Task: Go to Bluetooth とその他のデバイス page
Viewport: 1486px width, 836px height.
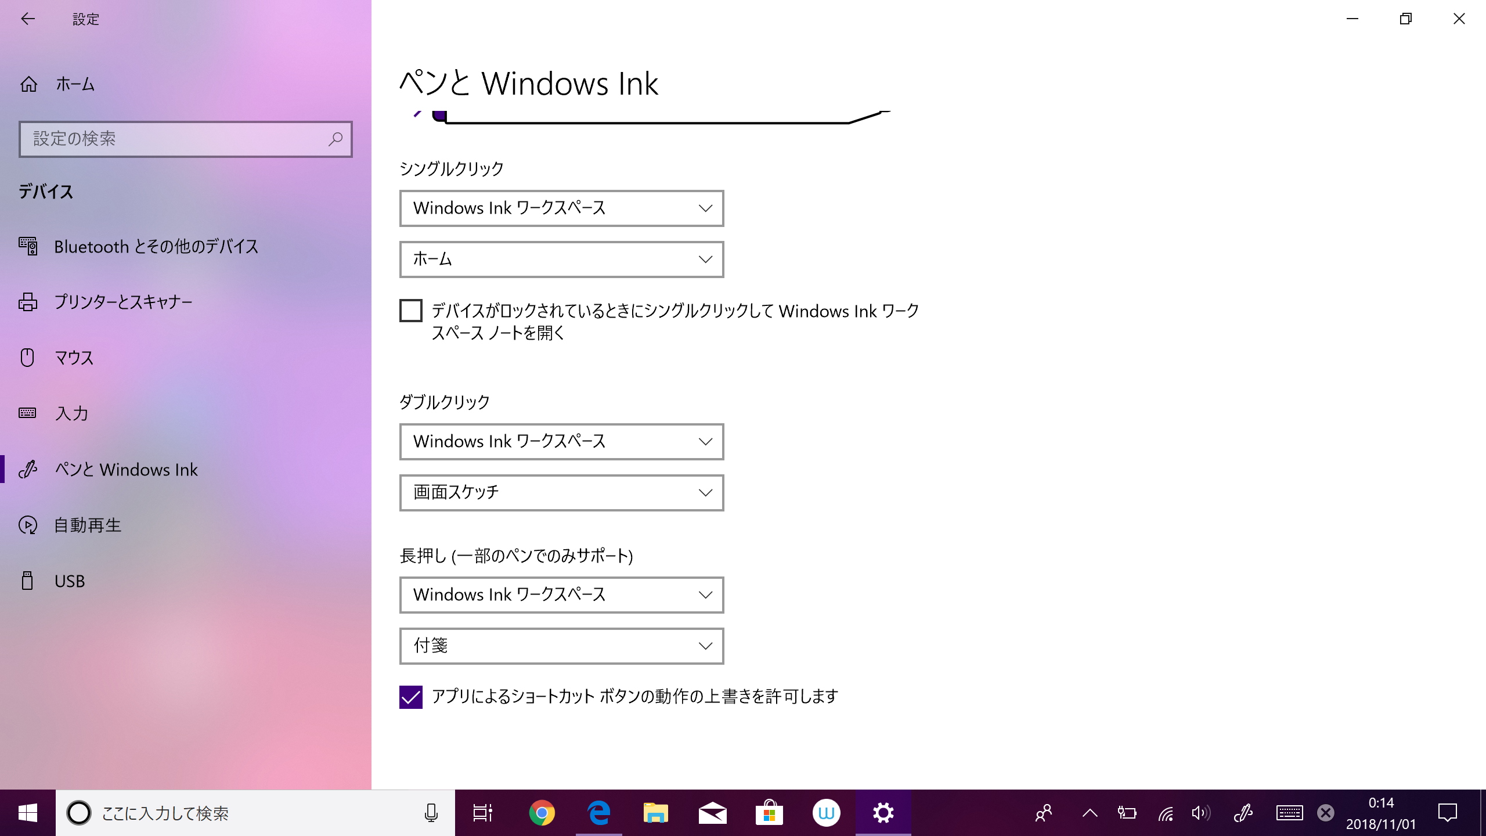Action: point(156,247)
